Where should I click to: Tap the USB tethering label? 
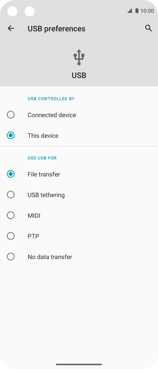46,195
